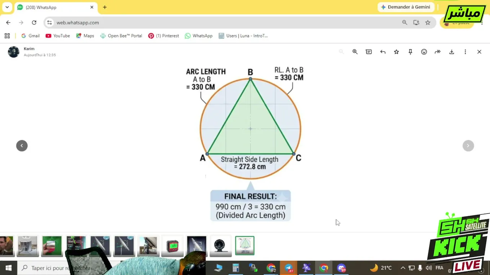Open the Gmail bookmark

pos(30,36)
